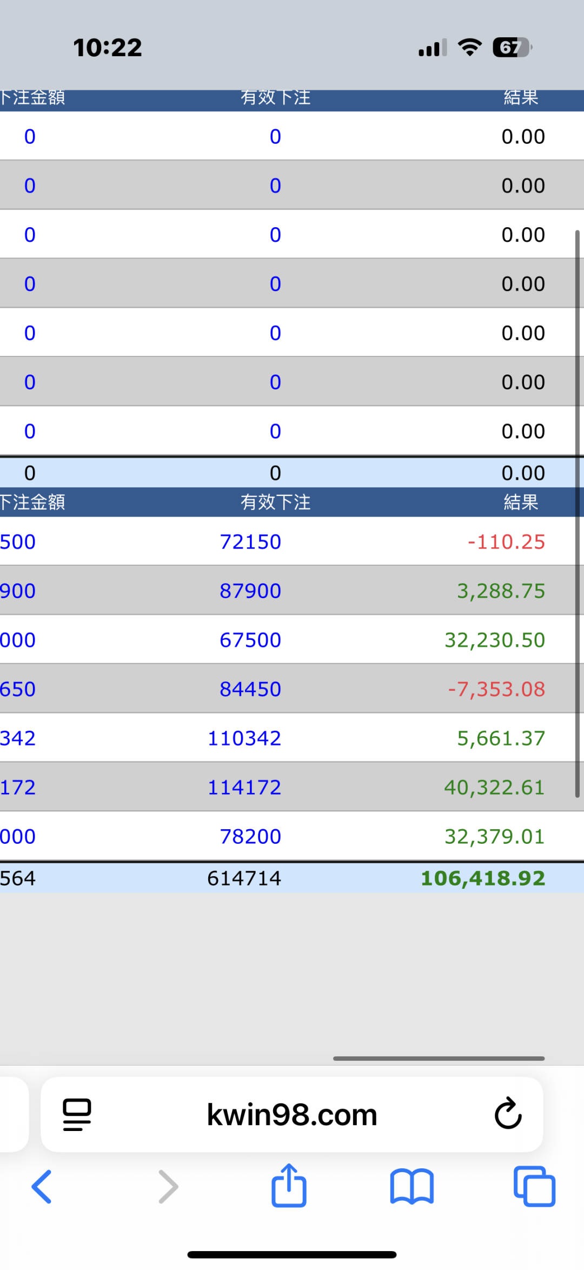The width and height of the screenshot is (584, 1270).
Task: Show all open tabs icon
Action: coord(534,1187)
